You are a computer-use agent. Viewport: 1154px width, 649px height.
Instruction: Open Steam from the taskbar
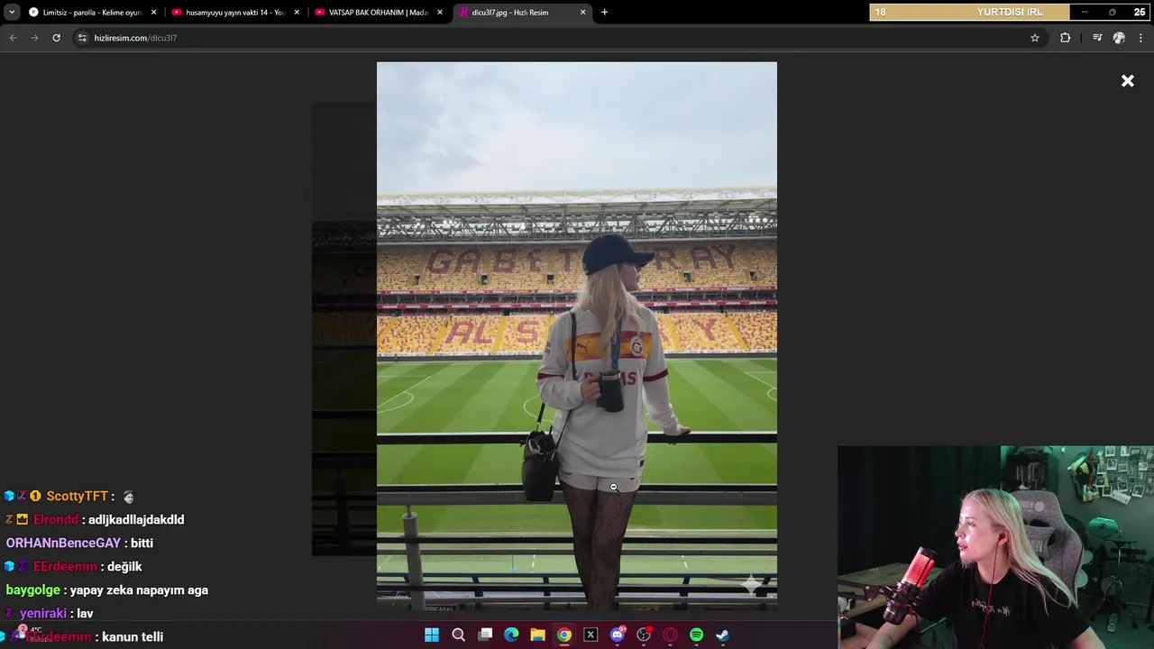[722, 635]
